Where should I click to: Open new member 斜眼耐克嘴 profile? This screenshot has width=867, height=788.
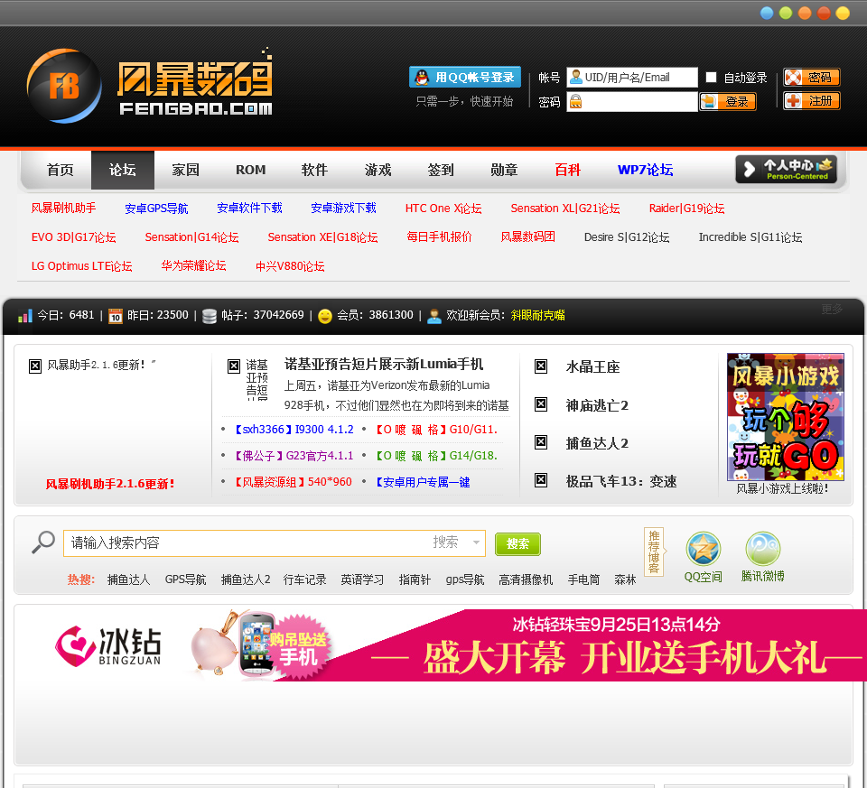point(537,315)
